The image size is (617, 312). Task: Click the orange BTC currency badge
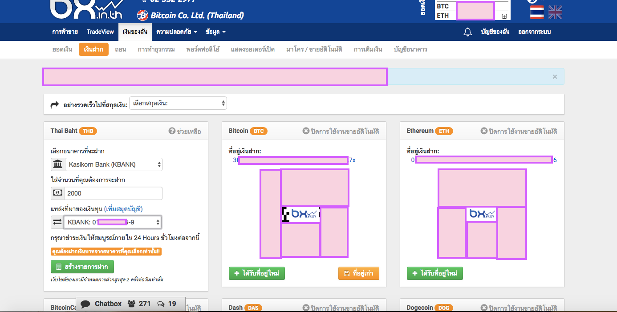pyautogui.click(x=259, y=131)
